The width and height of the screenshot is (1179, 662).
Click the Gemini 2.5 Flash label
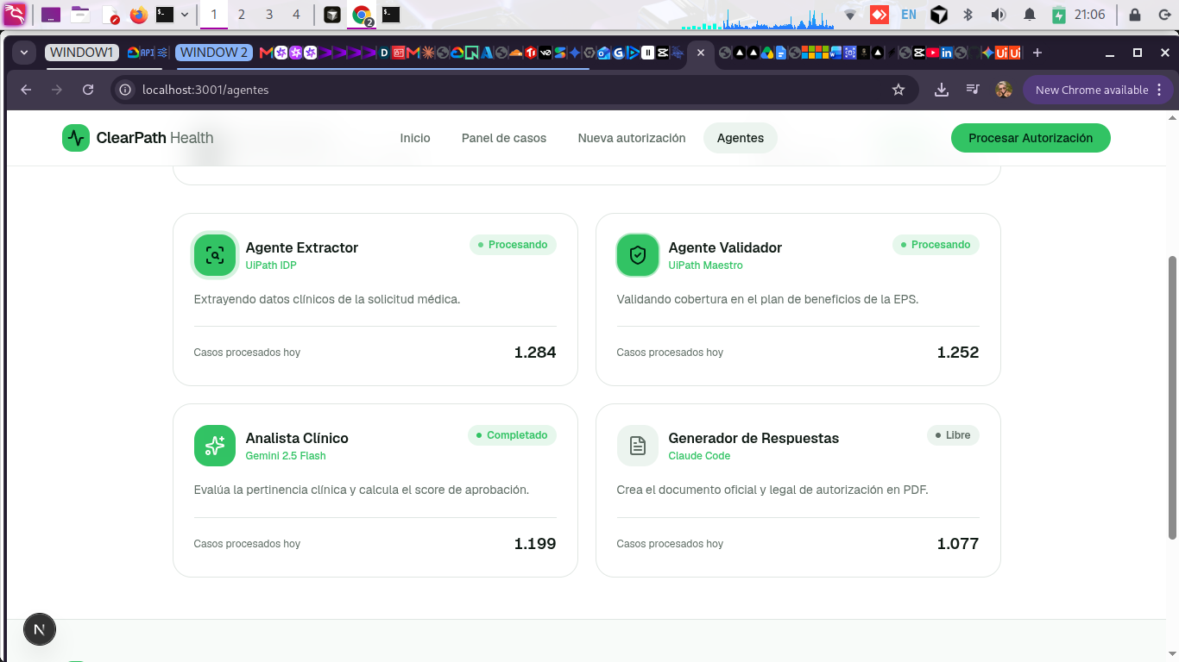coord(286,456)
